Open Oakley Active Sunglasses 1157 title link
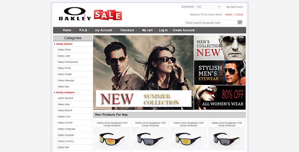The image size is (299, 152). [188, 124]
